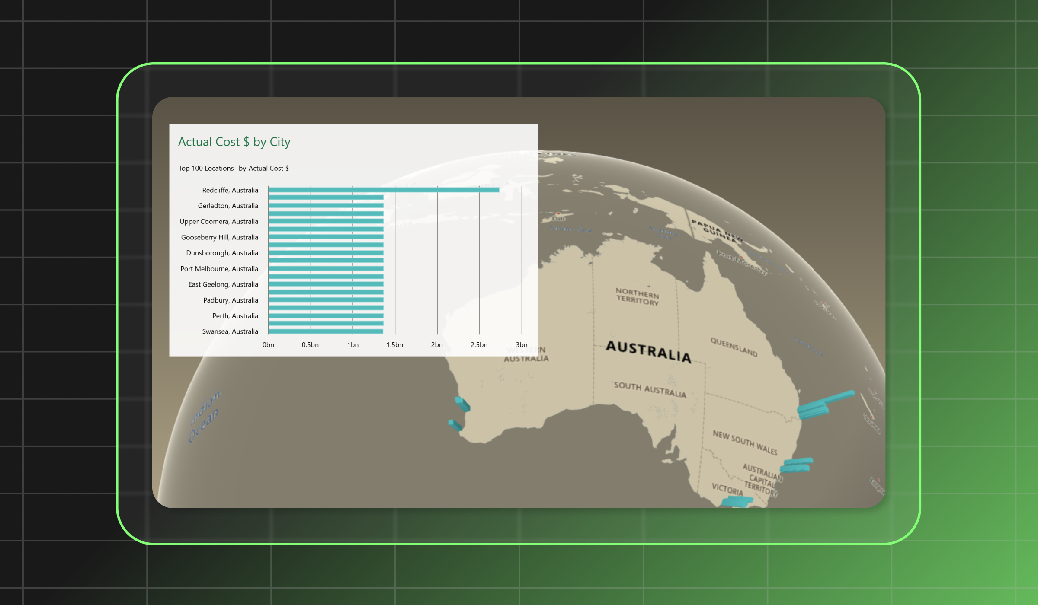Pick the "Upper Coomera, Australia" label
1038x605 pixels.
click(x=219, y=222)
